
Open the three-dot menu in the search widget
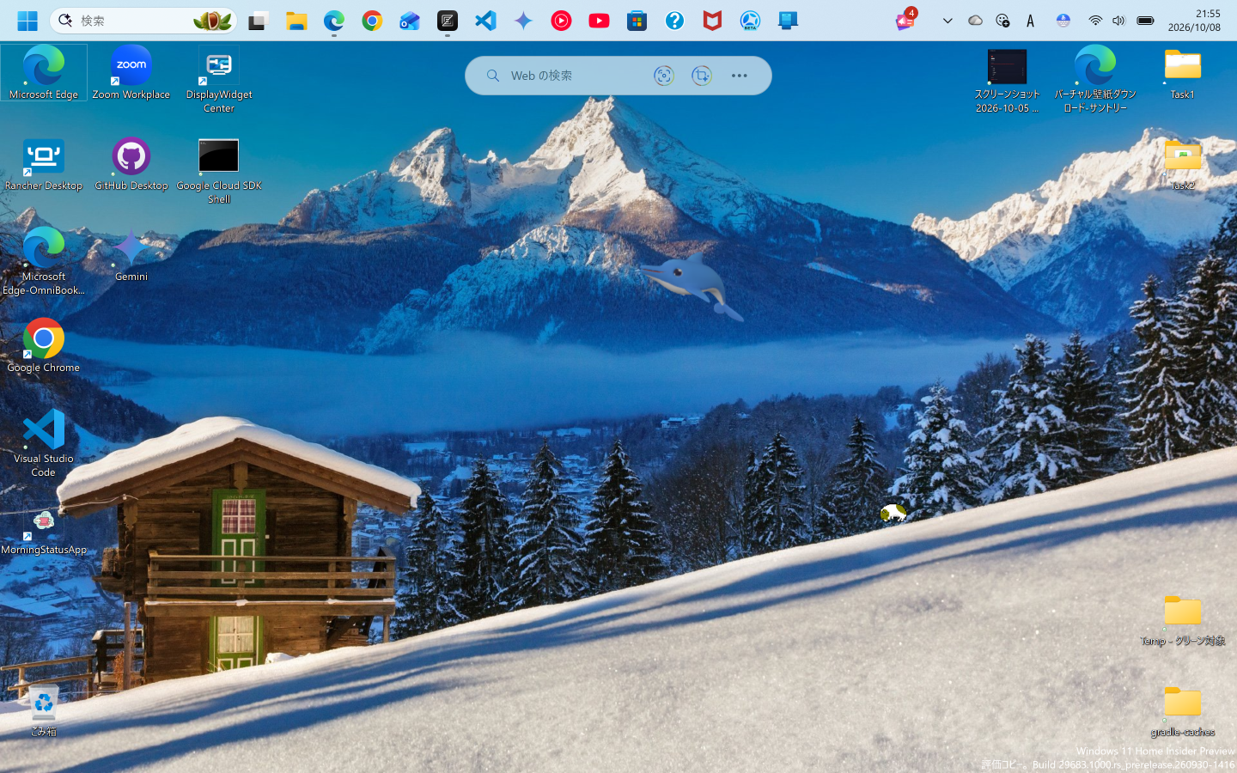click(740, 76)
